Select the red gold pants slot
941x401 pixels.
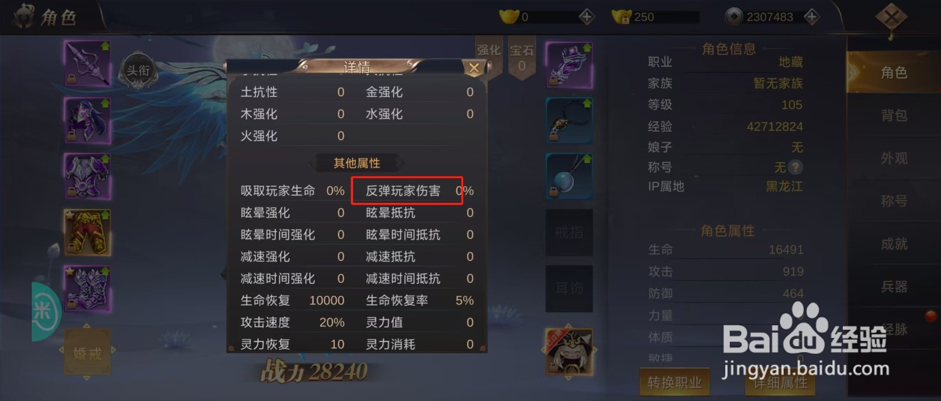[87, 232]
